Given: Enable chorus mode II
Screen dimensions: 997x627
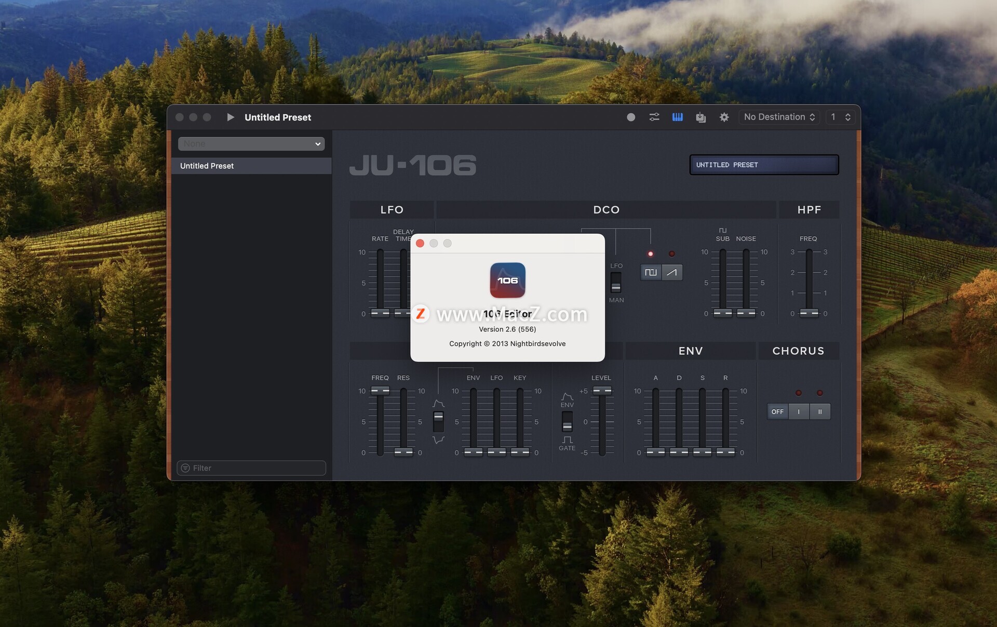Looking at the screenshot, I should tap(820, 411).
